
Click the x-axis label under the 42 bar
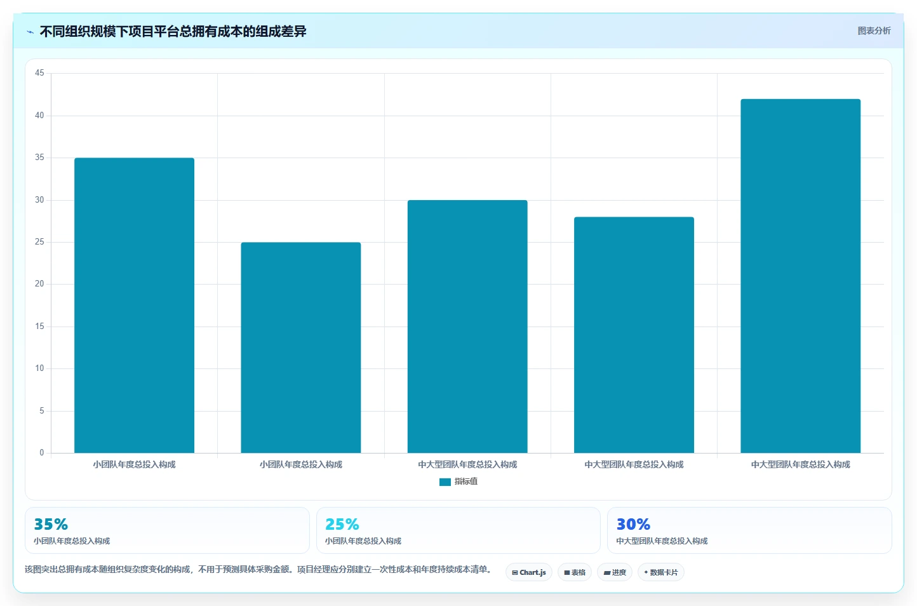(800, 464)
